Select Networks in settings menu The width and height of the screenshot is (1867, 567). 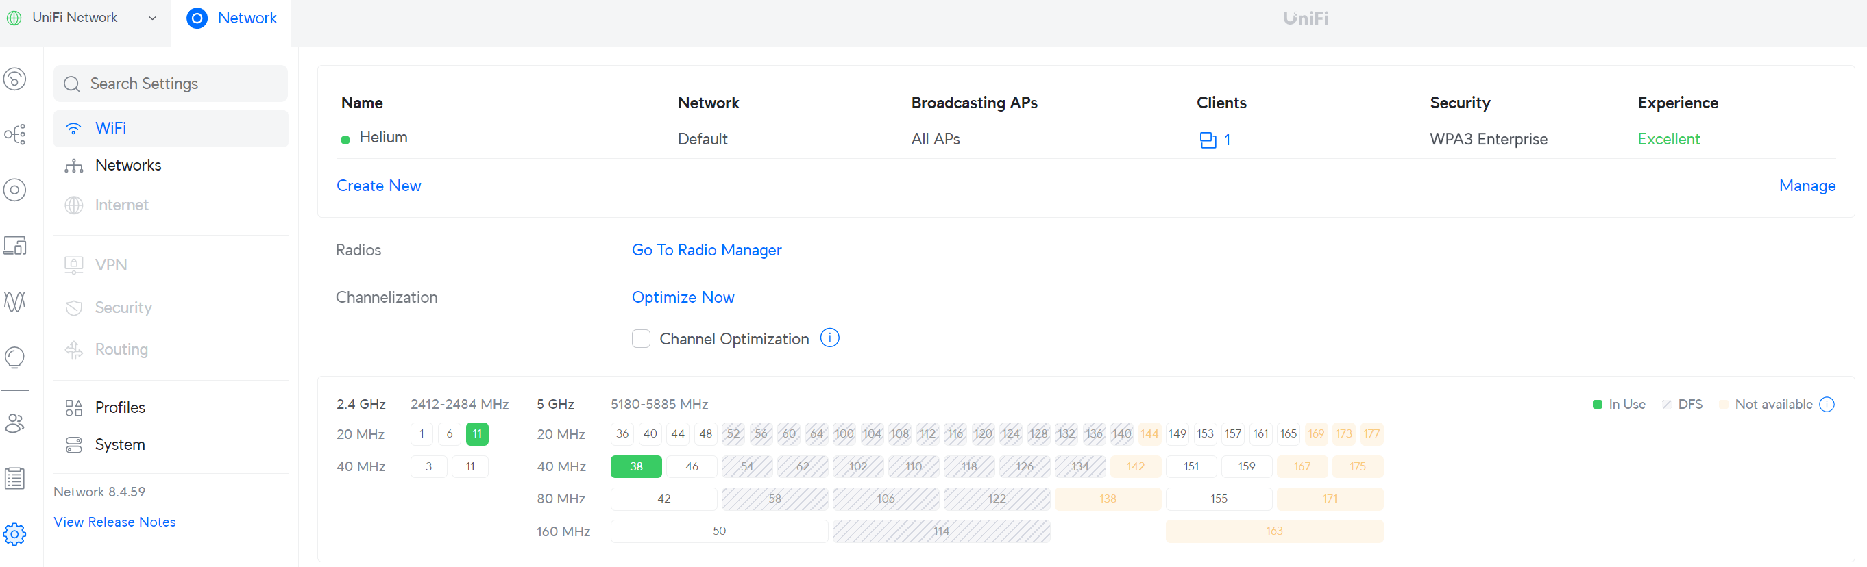point(127,166)
